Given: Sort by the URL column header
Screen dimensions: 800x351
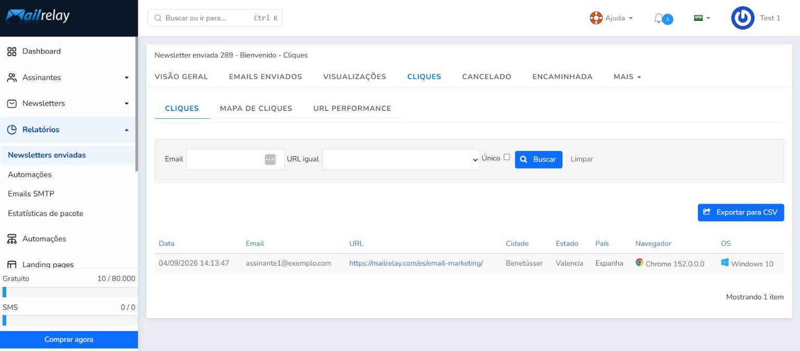Looking at the screenshot, I should [x=356, y=243].
